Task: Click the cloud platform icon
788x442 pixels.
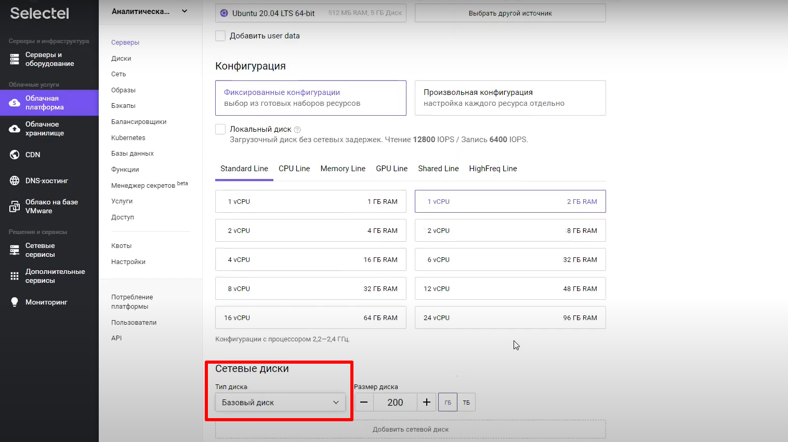Action: click(15, 103)
